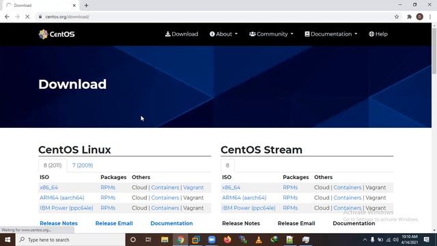The height and width of the screenshot is (246, 437).
Task: Show hidden system tray icons
Action: [x=365, y=240]
